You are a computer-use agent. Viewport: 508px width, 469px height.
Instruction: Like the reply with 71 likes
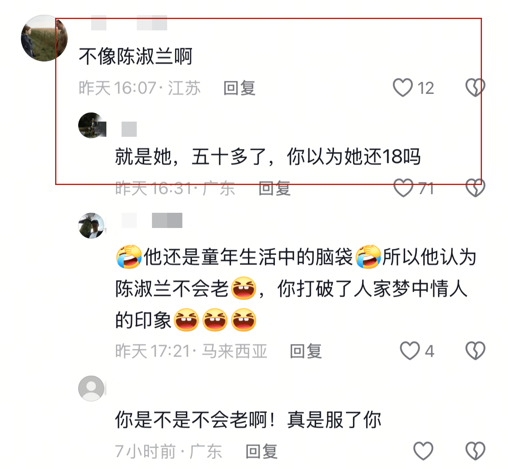coord(403,188)
